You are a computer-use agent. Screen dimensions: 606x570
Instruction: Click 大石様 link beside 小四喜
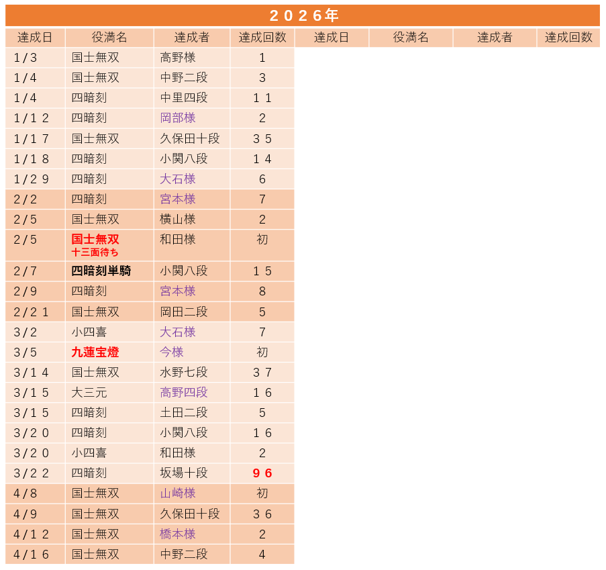tap(178, 332)
